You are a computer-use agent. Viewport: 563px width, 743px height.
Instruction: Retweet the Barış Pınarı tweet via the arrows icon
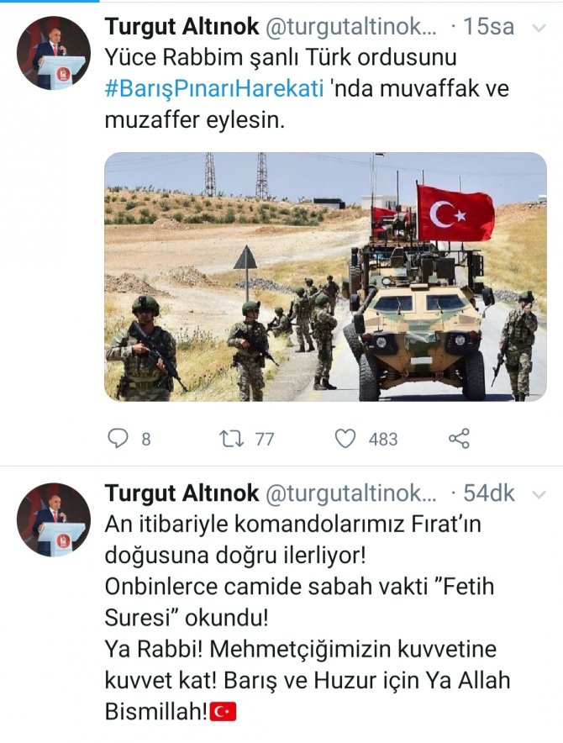tap(232, 439)
